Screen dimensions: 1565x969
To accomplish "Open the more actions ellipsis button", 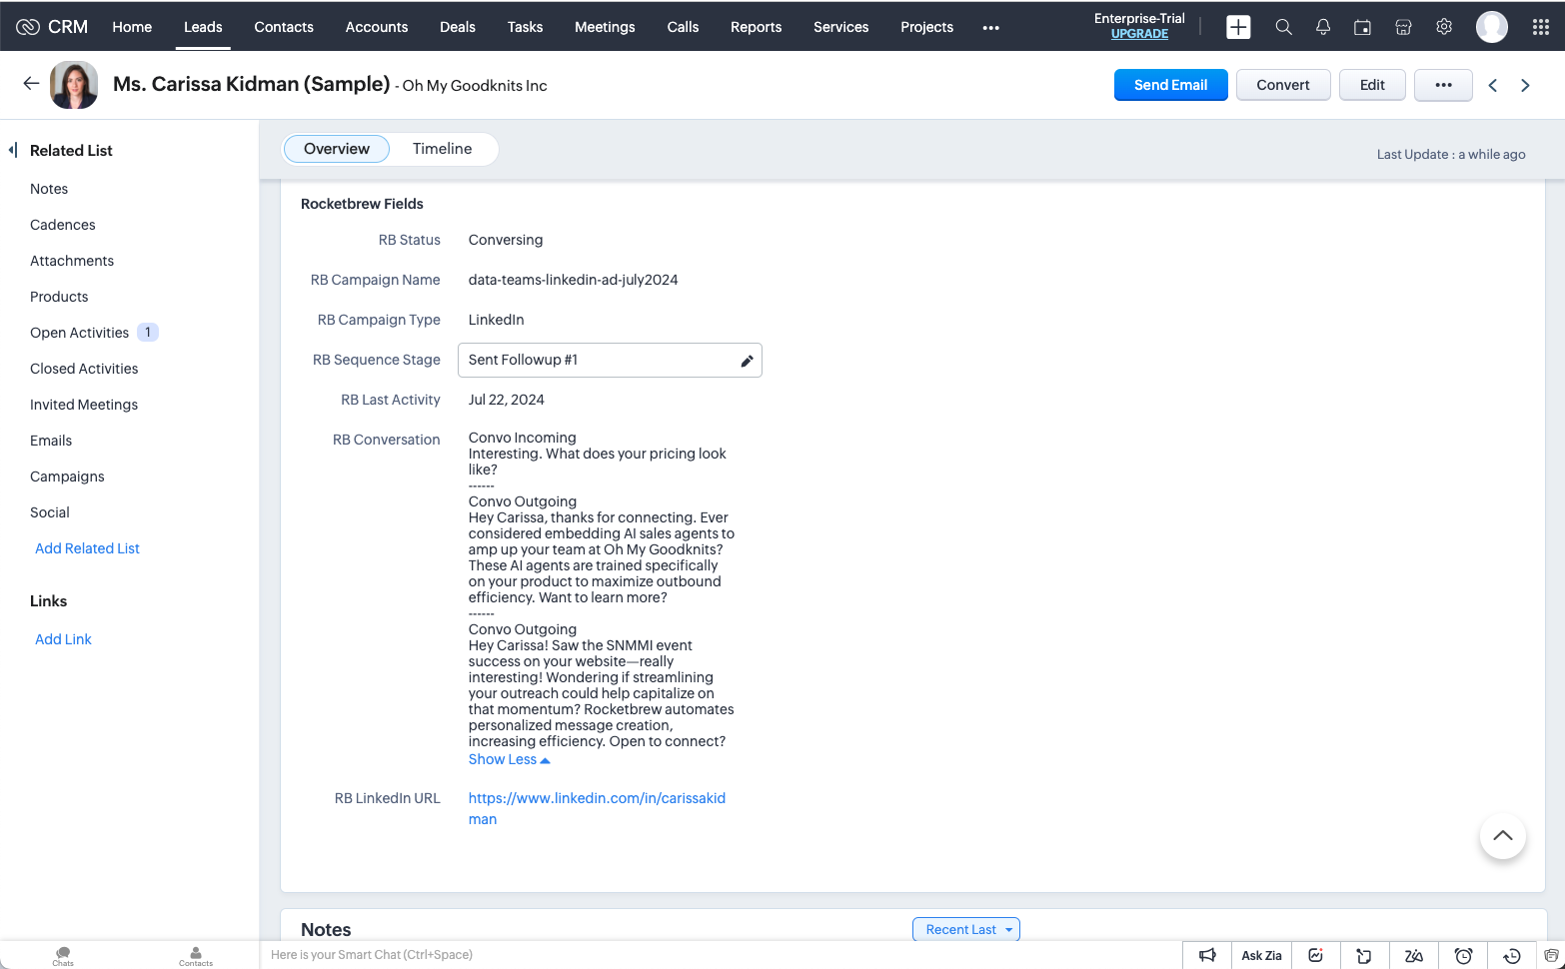I will tap(1443, 85).
